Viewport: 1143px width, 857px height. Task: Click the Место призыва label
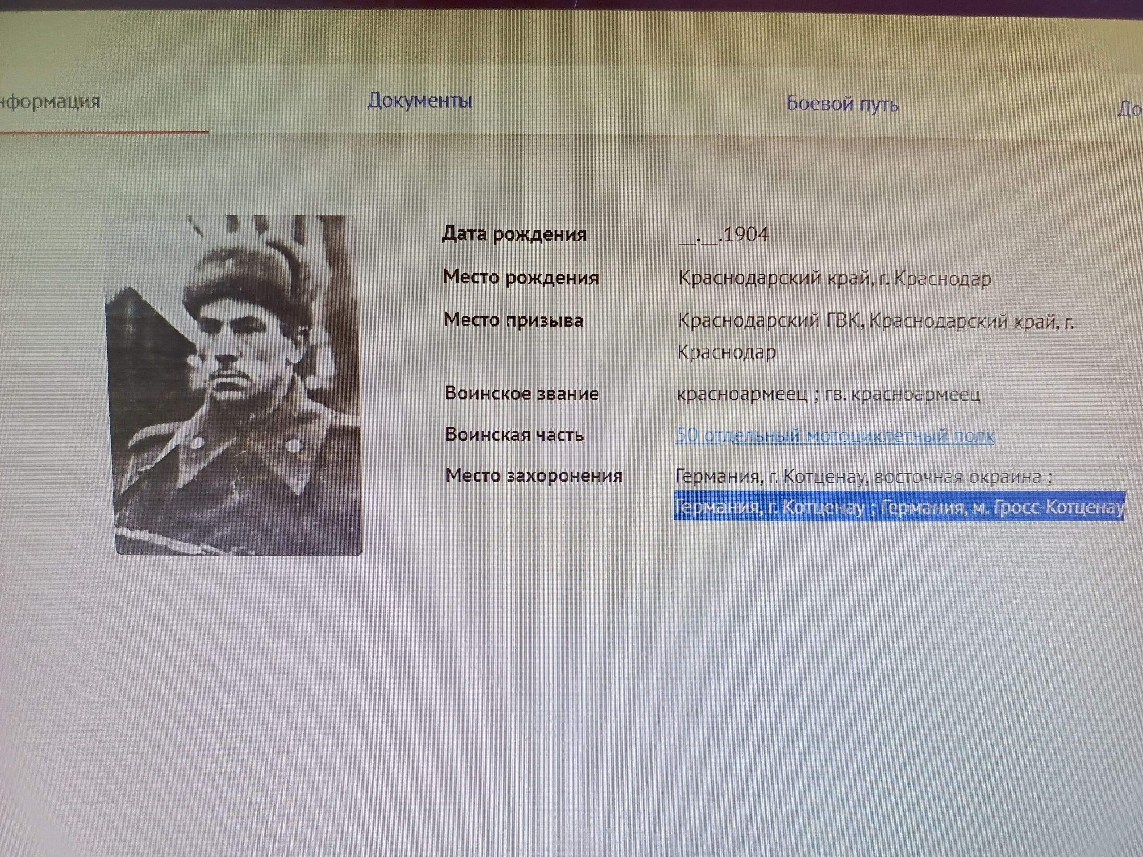pos(513,320)
